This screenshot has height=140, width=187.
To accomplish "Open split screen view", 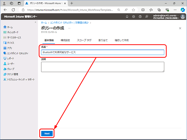I will click(143, 10).
